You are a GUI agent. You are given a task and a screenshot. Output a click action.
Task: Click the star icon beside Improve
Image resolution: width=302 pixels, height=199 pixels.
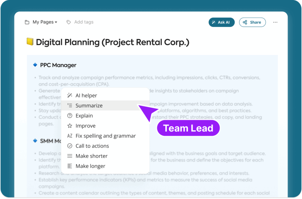pos(70,126)
